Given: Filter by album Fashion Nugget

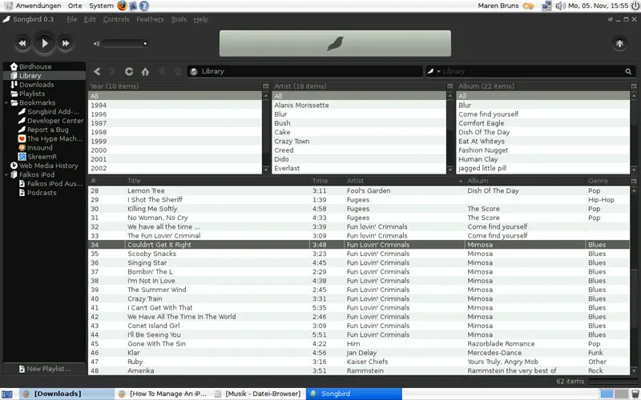Looking at the screenshot, I should pyautogui.click(x=542, y=150).
